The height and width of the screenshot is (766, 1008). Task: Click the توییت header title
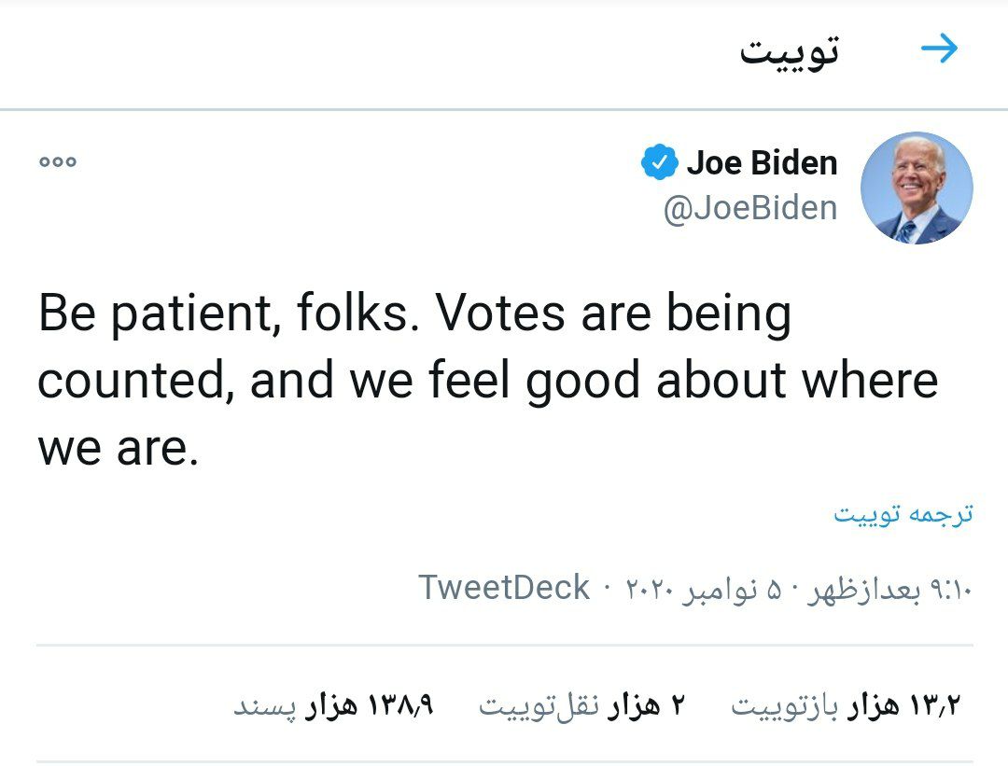pyautogui.click(x=790, y=50)
